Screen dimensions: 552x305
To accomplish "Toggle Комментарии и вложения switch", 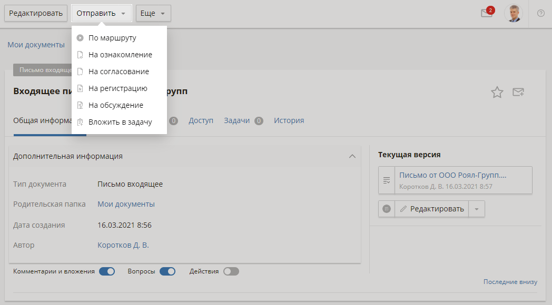I will tap(107, 271).
